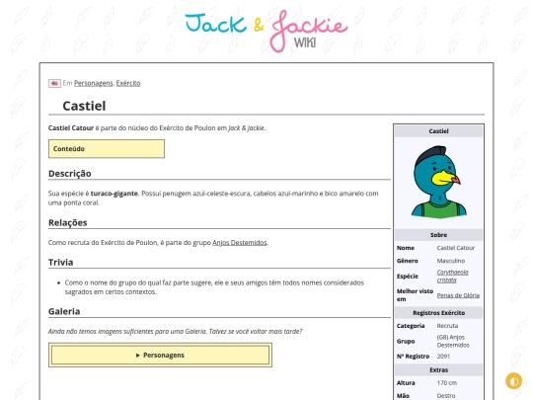Click the bold Castiel Catour intro text

click(x=71, y=127)
